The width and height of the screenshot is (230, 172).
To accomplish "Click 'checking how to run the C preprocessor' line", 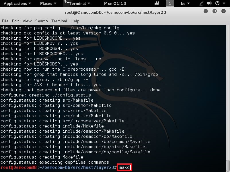I will 63,69.
